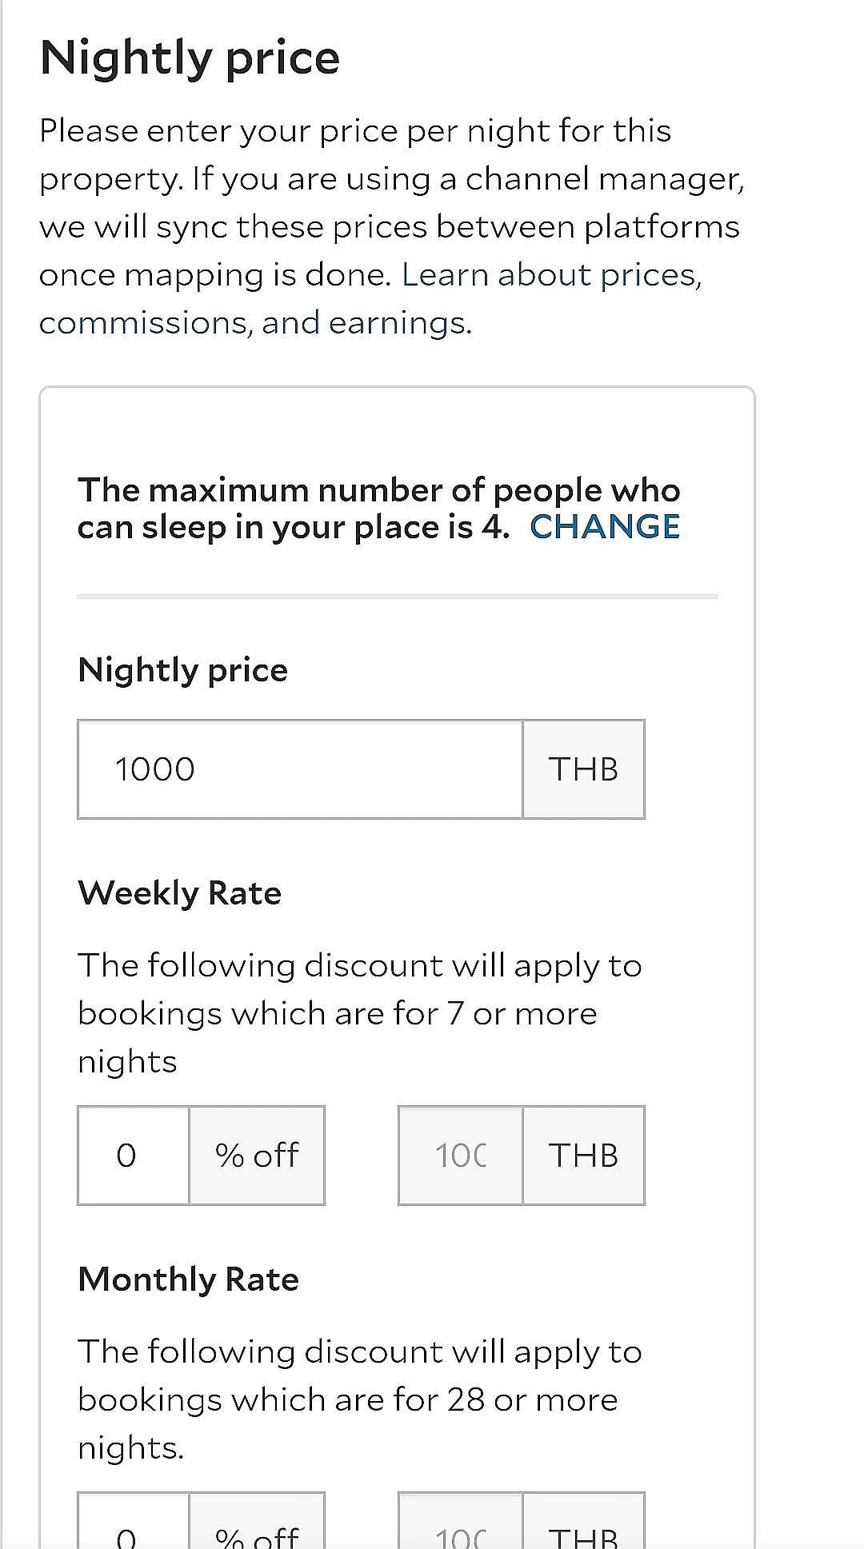The image size is (864, 1549).
Task: Click the large 'Nightly price' page heading
Action: [x=190, y=58]
